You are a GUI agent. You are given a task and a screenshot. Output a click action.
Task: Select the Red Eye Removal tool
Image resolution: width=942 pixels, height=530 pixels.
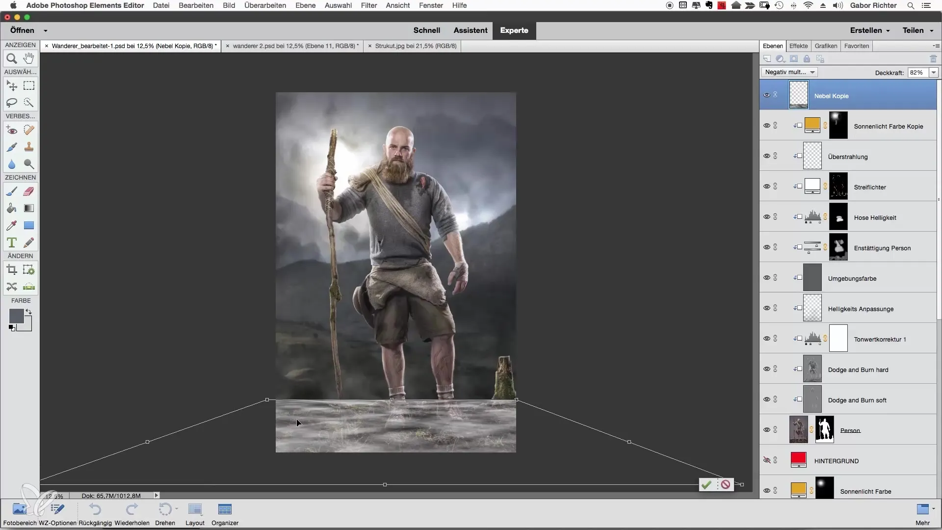tap(12, 130)
